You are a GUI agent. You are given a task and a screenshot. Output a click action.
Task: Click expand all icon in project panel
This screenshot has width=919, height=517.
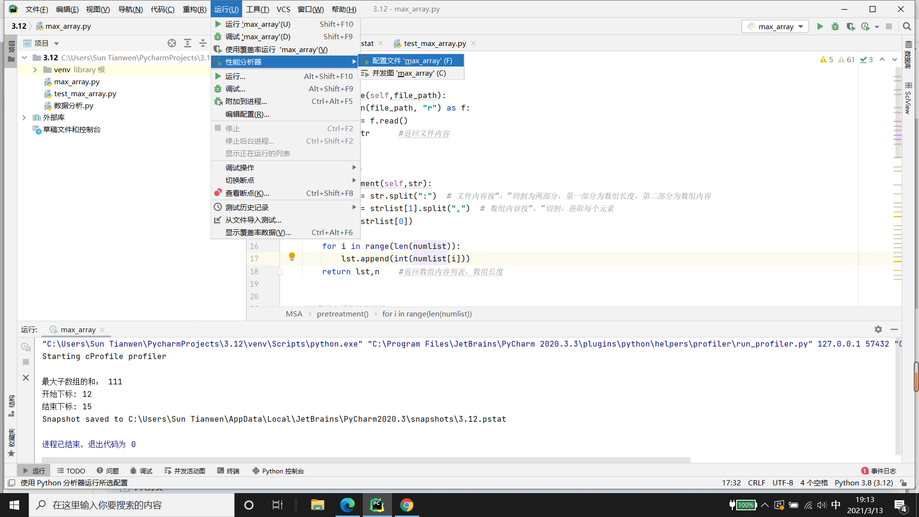[188, 43]
